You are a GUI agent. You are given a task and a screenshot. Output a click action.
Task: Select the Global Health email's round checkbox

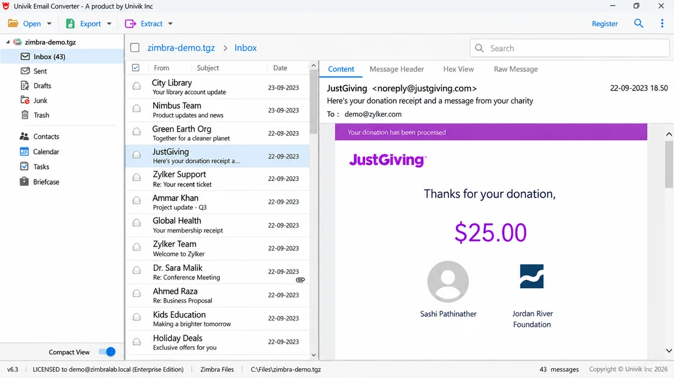pyautogui.click(x=137, y=223)
